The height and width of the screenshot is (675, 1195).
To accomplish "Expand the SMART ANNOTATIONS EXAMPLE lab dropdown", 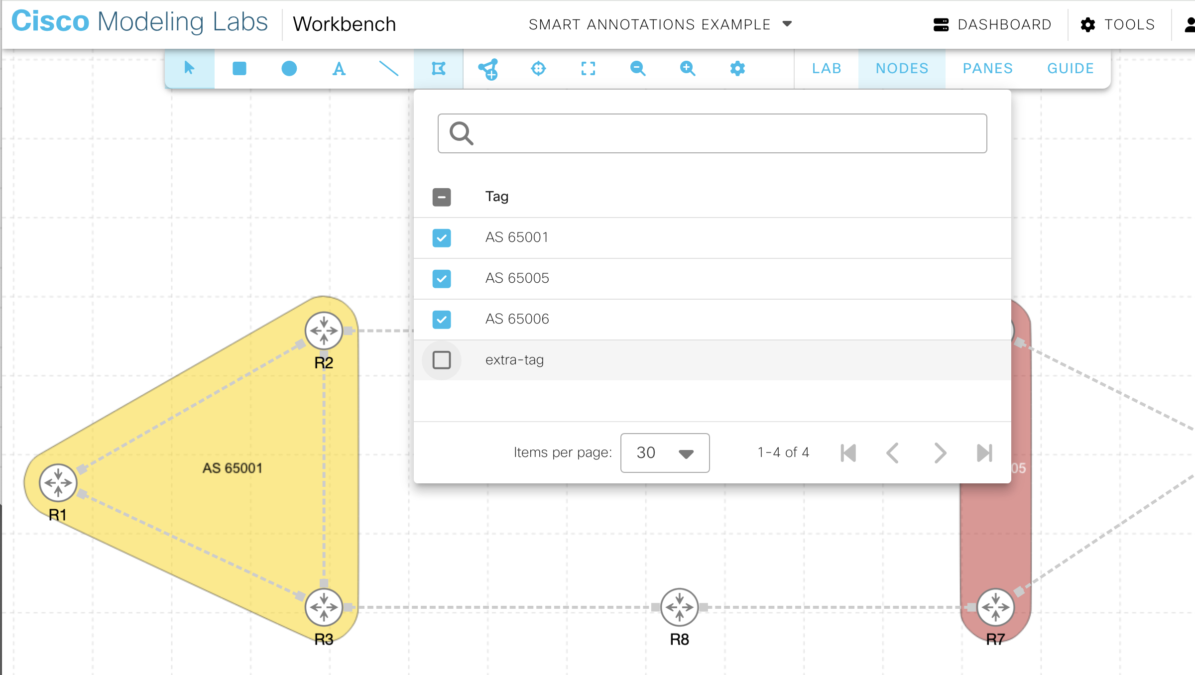I will coord(787,24).
